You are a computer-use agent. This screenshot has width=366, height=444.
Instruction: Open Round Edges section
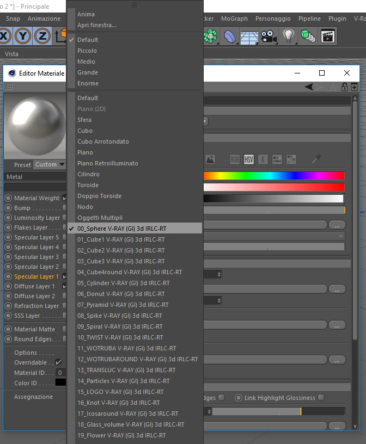pyautogui.click(x=33, y=339)
